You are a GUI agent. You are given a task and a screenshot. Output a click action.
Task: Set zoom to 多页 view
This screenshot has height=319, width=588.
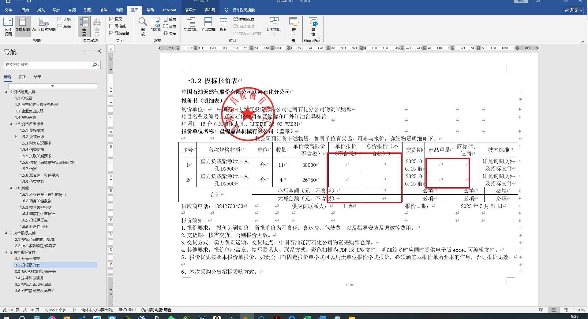[170, 26]
